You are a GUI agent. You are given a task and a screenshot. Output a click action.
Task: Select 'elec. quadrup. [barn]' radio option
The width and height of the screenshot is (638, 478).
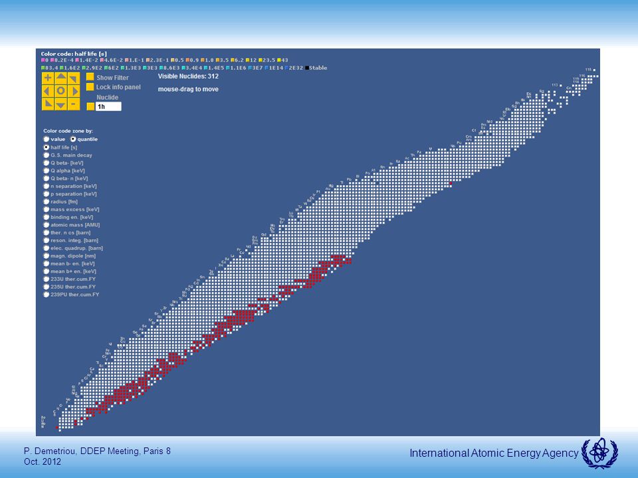(47, 248)
